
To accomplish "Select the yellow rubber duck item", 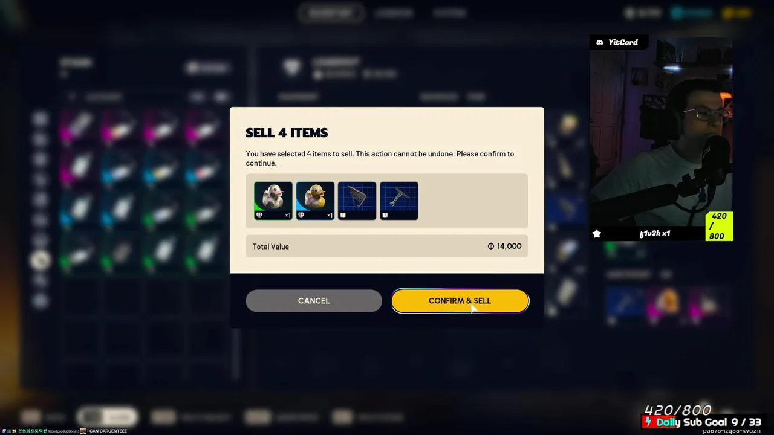I will click(315, 201).
